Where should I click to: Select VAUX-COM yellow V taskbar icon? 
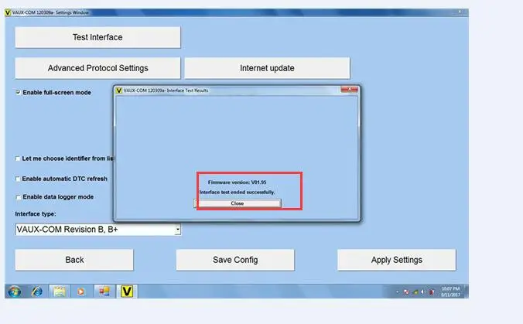(x=127, y=292)
